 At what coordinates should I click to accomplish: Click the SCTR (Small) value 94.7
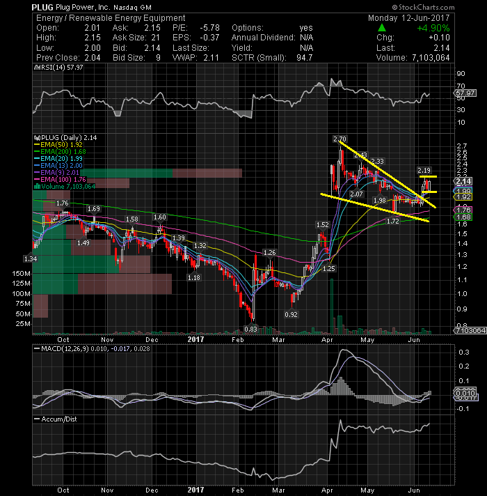[305, 58]
